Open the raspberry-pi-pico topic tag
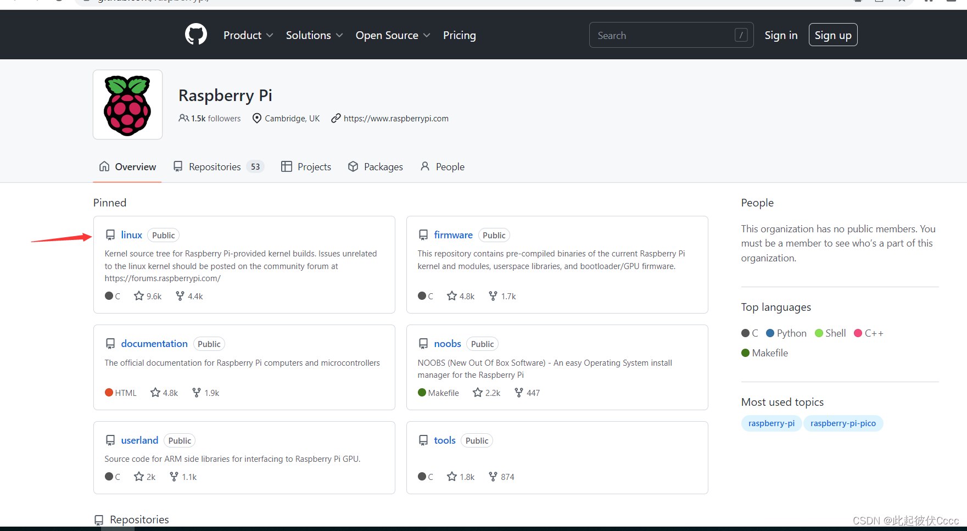The height and width of the screenshot is (531, 967). click(x=843, y=423)
